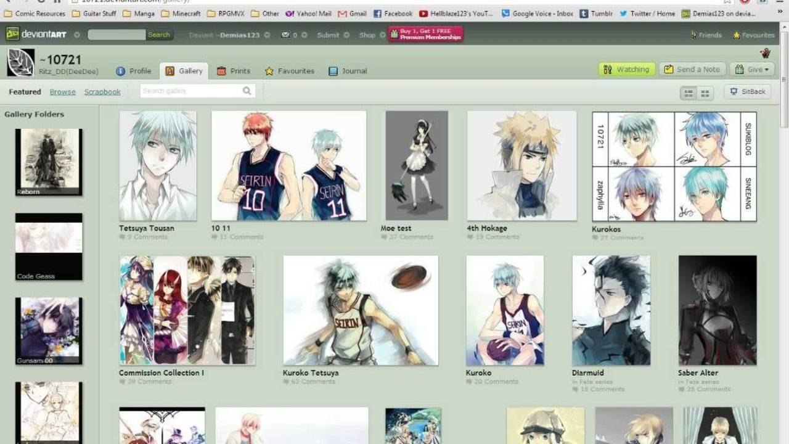This screenshot has width=789, height=444.
Task: Click the green Search button
Action: [159, 35]
